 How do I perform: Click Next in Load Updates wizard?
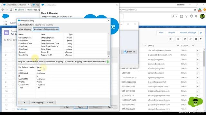[x=80, y=107]
